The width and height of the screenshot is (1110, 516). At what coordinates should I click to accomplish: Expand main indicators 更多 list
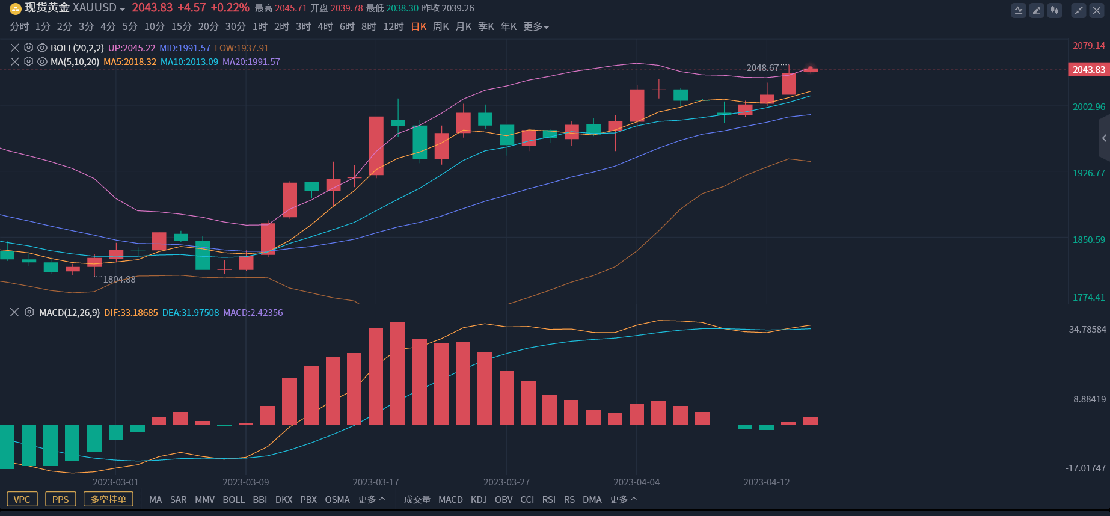click(371, 500)
